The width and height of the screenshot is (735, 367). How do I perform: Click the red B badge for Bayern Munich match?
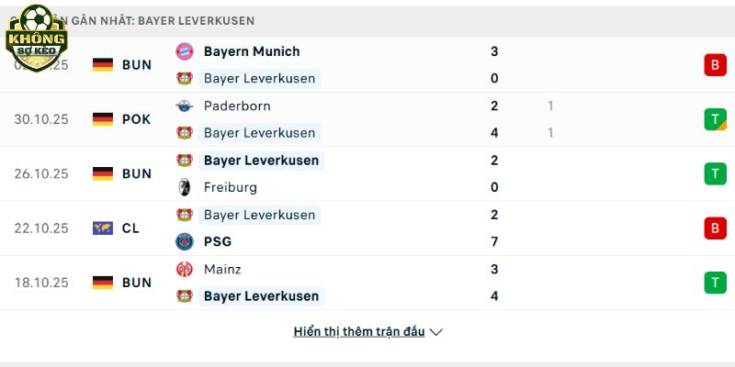click(x=715, y=64)
